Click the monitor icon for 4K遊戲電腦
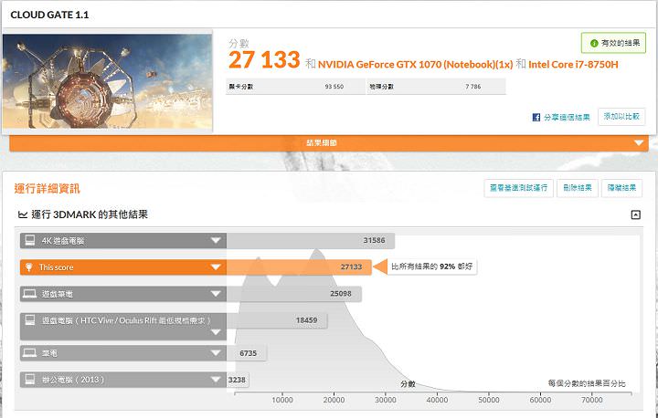This screenshot has width=658, height=418. point(29,240)
